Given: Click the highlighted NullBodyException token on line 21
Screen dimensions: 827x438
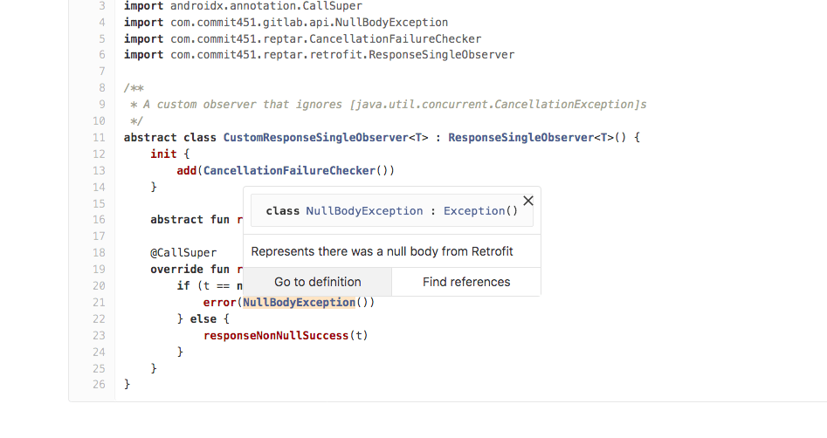Looking at the screenshot, I should tap(299, 302).
